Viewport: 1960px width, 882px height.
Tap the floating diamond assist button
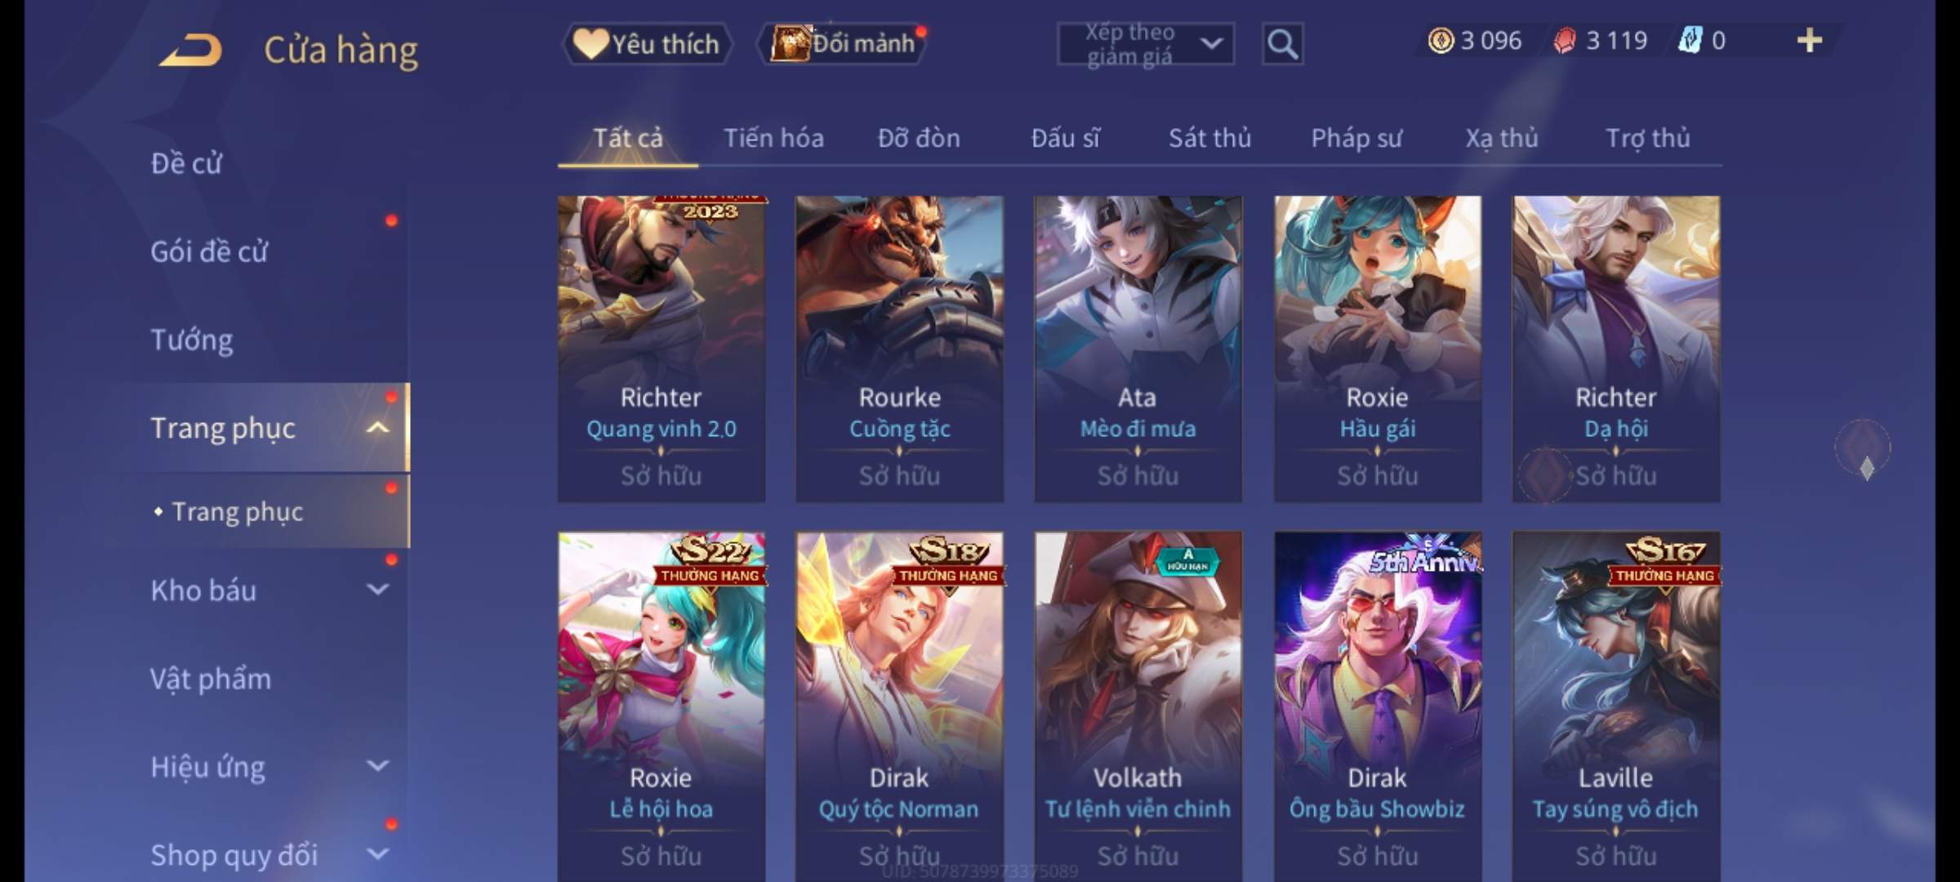tap(1864, 447)
